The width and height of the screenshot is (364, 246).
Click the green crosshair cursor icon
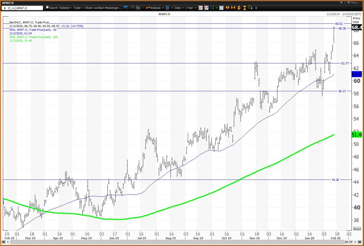(x=213, y=8)
